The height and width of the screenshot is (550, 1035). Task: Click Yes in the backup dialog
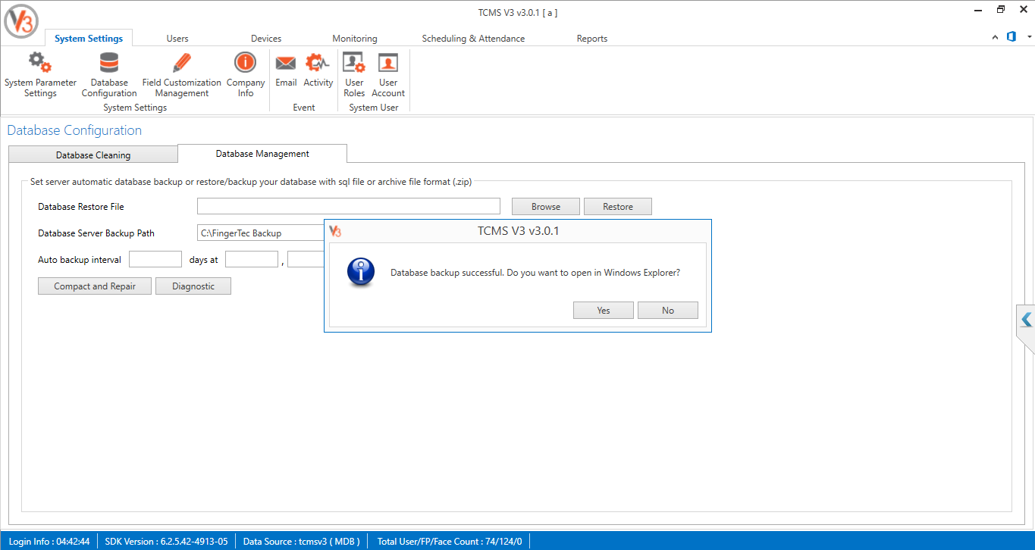point(604,311)
